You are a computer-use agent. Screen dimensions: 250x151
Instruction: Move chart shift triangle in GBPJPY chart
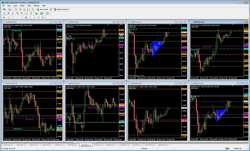pyautogui.click(x=170, y=25)
